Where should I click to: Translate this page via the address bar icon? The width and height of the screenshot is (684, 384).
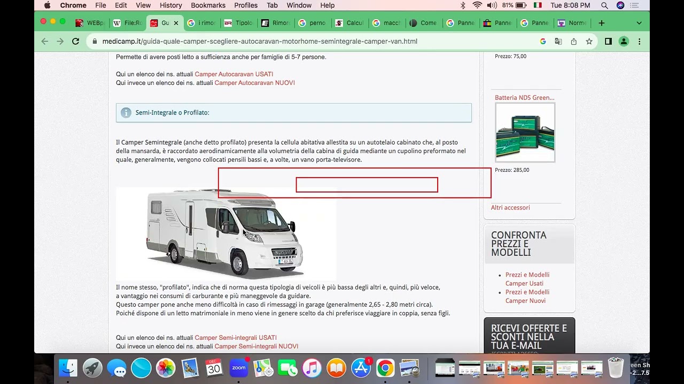558,42
